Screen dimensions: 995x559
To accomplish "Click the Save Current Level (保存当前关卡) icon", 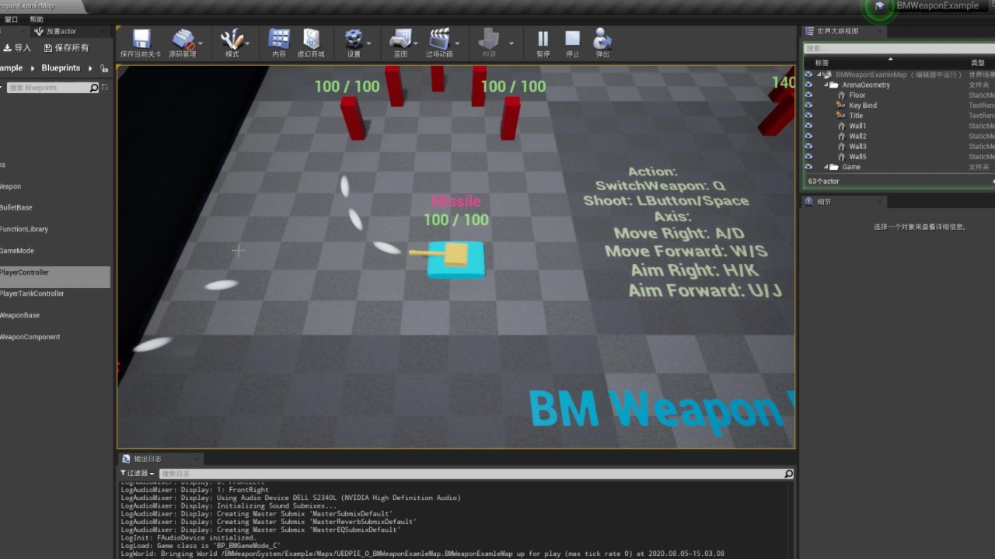I will 141,39.
